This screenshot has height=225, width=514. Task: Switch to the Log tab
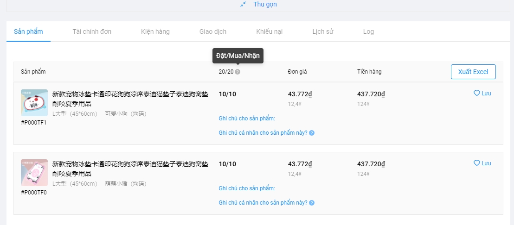[x=368, y=31]
